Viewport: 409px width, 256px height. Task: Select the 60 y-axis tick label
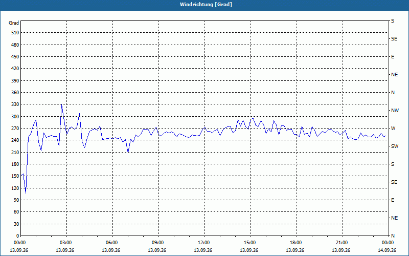point(16,212)
